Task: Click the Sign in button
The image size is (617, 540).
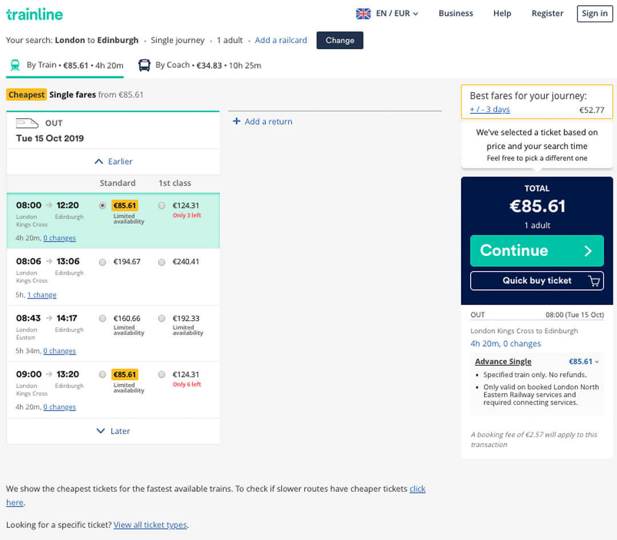Action: point(595,13)
